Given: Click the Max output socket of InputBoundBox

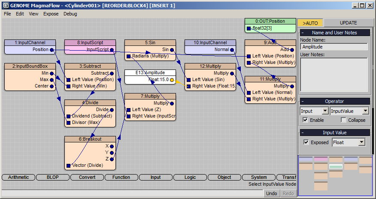Looking at the screenshot, I should pyautogui.click(x=52, y=80).
